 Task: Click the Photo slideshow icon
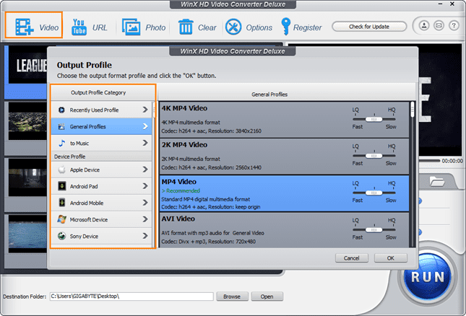click(131, 27)
